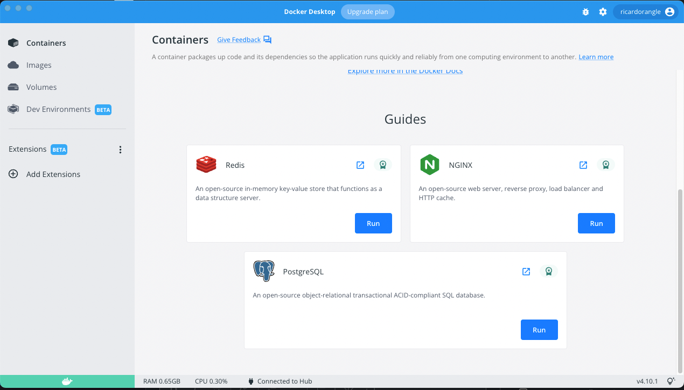This screenshot has height=390, width=684.
Task: Click Redis official image badge icon
Action: tap(383, 165)
